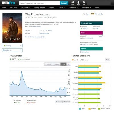This screenshot has width=114, height=113.
Task: Click the 27 320 votes text
Action: point(84,60)
